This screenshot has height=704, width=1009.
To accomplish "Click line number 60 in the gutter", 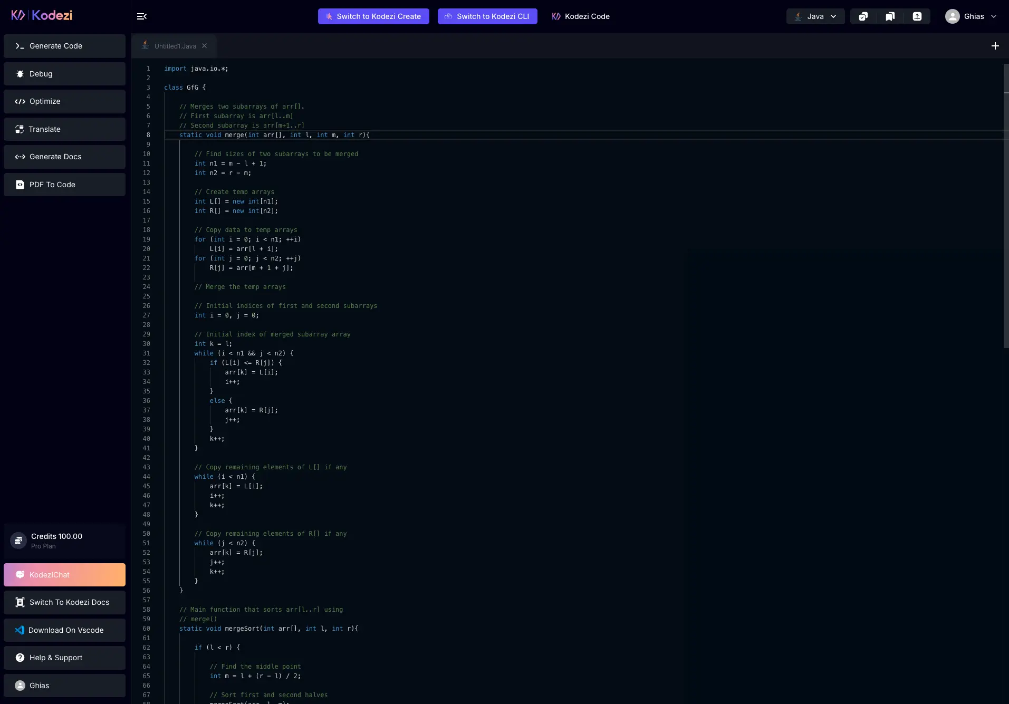I will click(147, 629).
